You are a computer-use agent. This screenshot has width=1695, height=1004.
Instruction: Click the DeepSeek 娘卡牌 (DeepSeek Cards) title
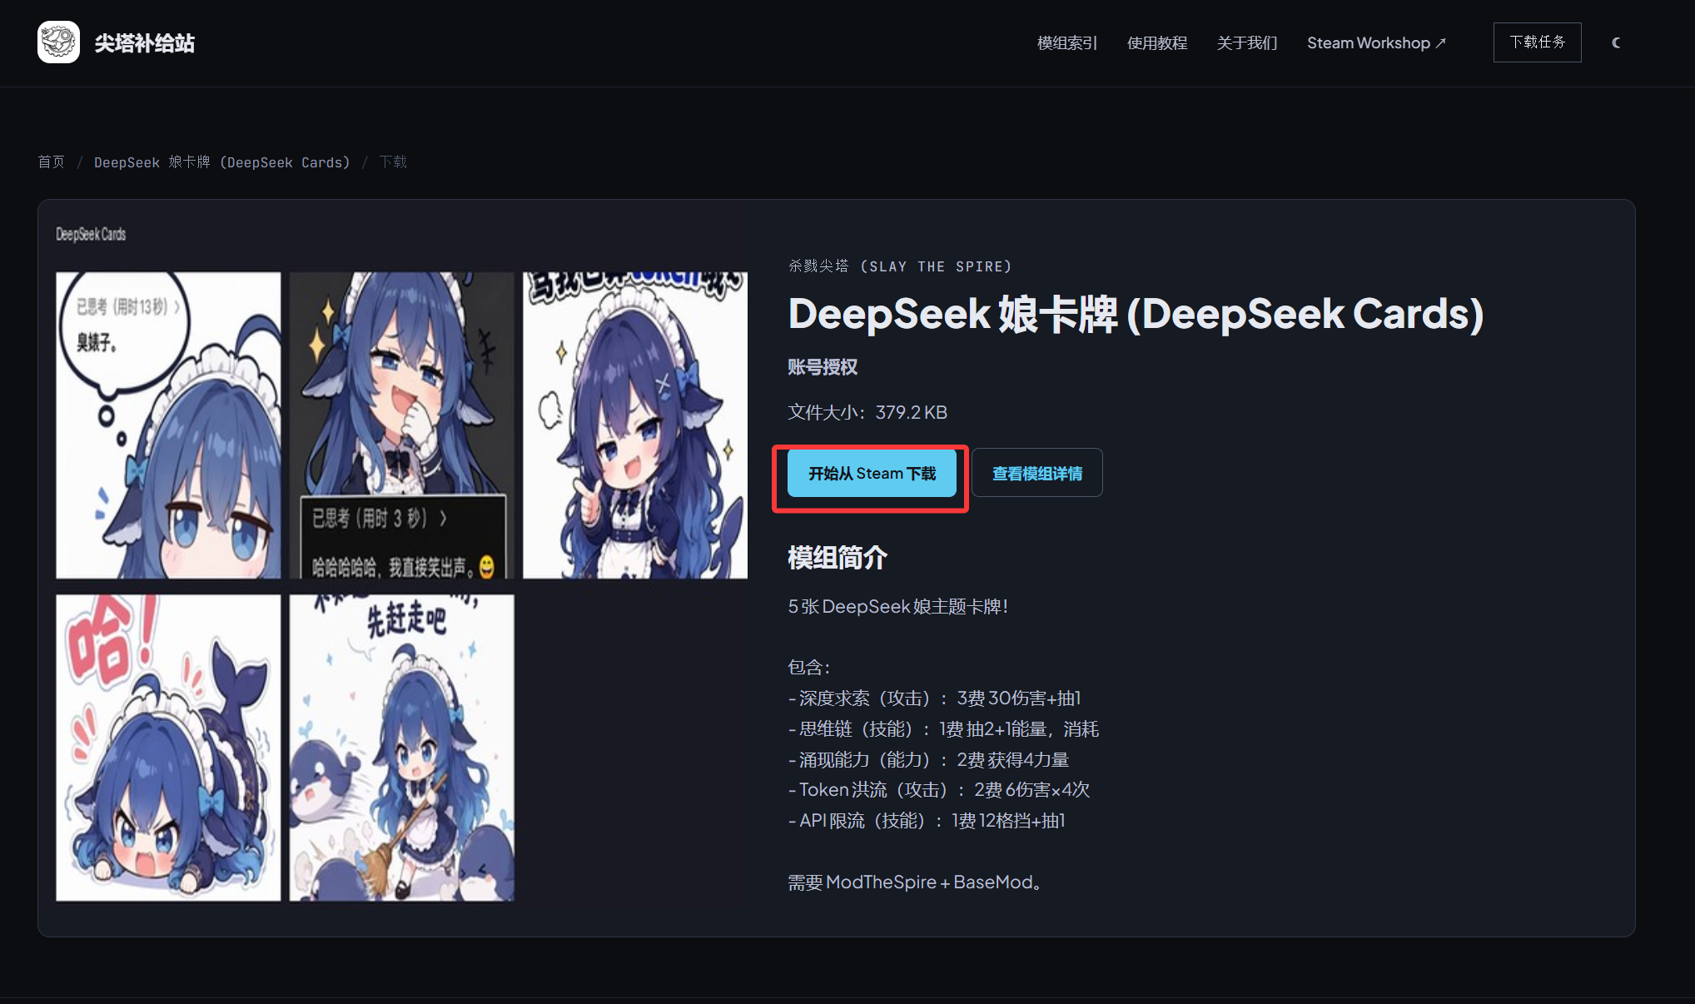1136,314
